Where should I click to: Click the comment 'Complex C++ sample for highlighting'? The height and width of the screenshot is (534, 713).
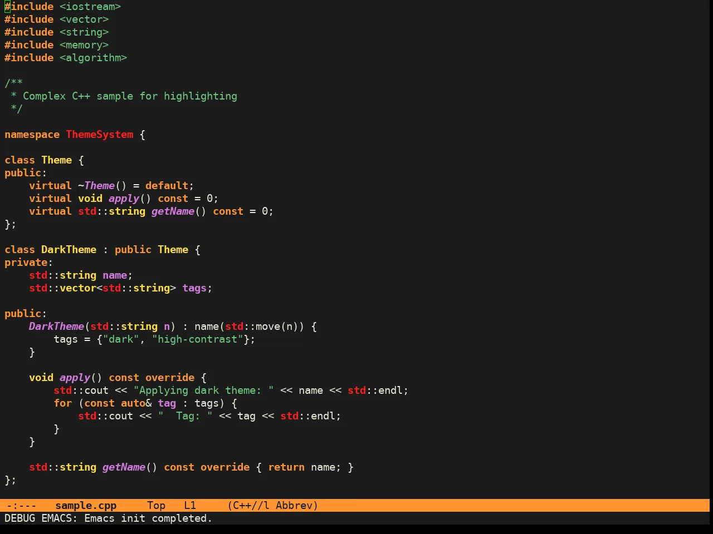(x=130, y=96)
